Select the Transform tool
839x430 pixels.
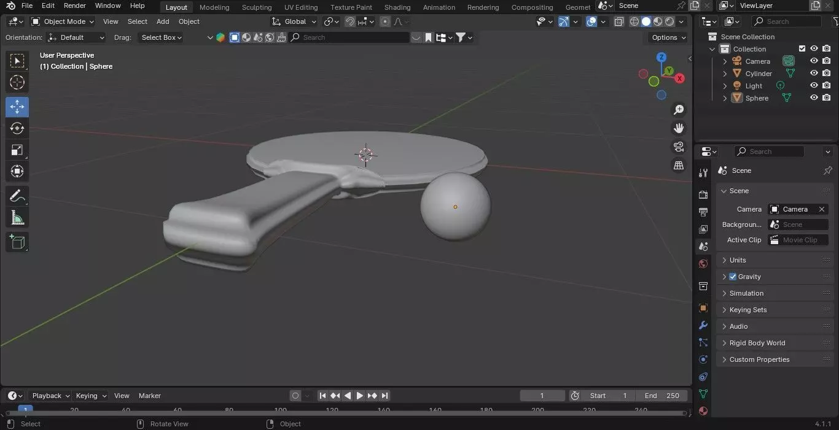pos(17,171)
